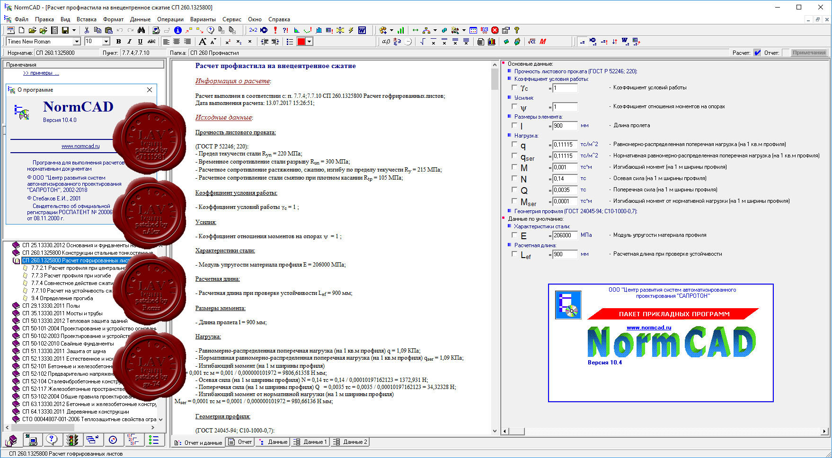Open the Справка menu
Screen dimensions: 832x458
pyautogui.click(x=279, y=19)
